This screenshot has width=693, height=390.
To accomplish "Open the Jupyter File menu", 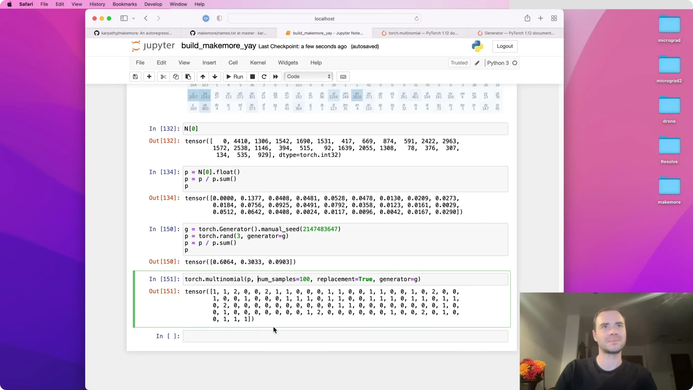I will pos(140,63).
